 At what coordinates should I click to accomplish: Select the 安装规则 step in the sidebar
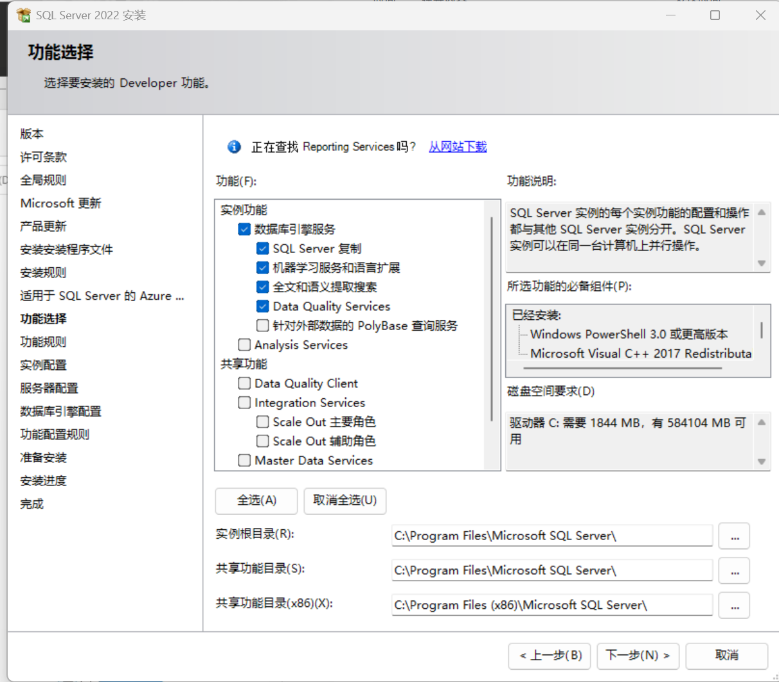pos(44,273)
